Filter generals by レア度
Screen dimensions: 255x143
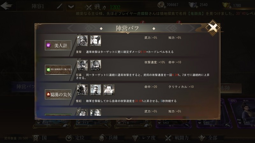[144, 138]
